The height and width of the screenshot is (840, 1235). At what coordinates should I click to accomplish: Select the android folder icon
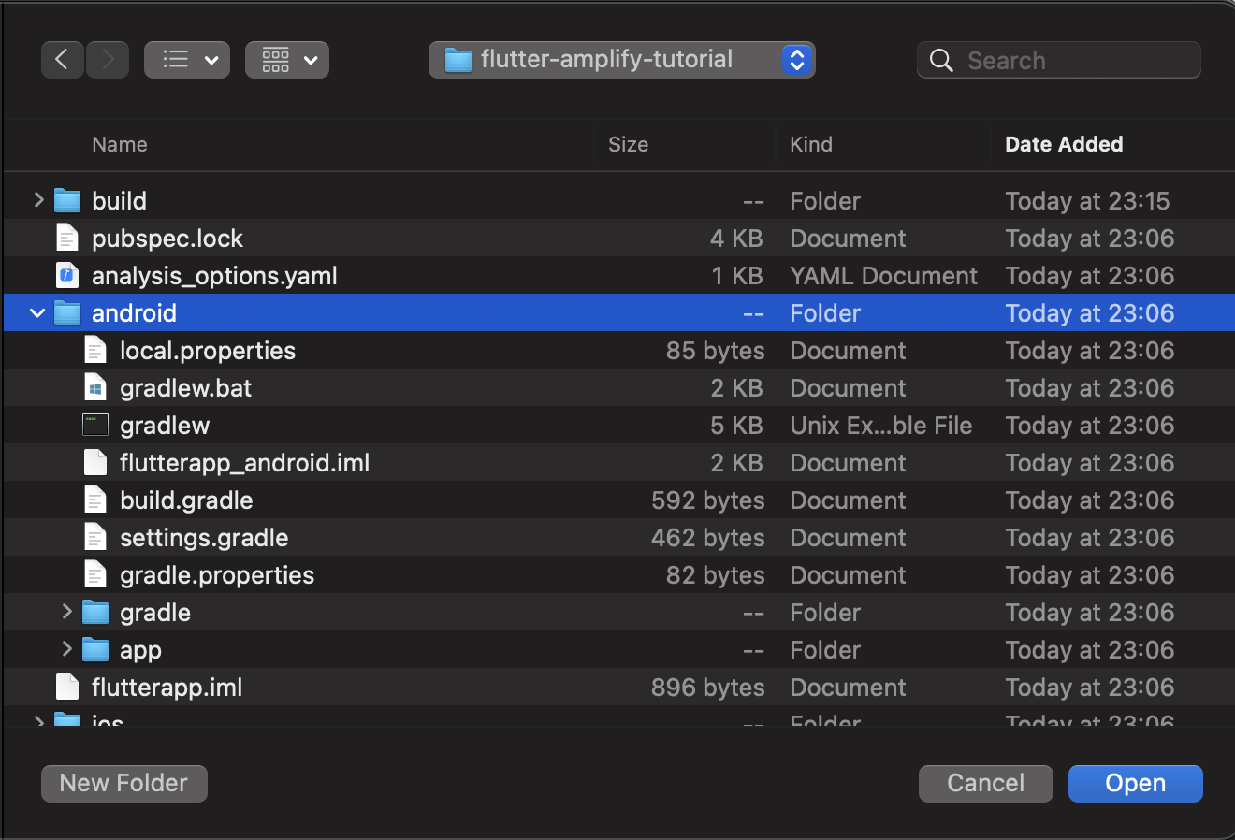(67, 312)
